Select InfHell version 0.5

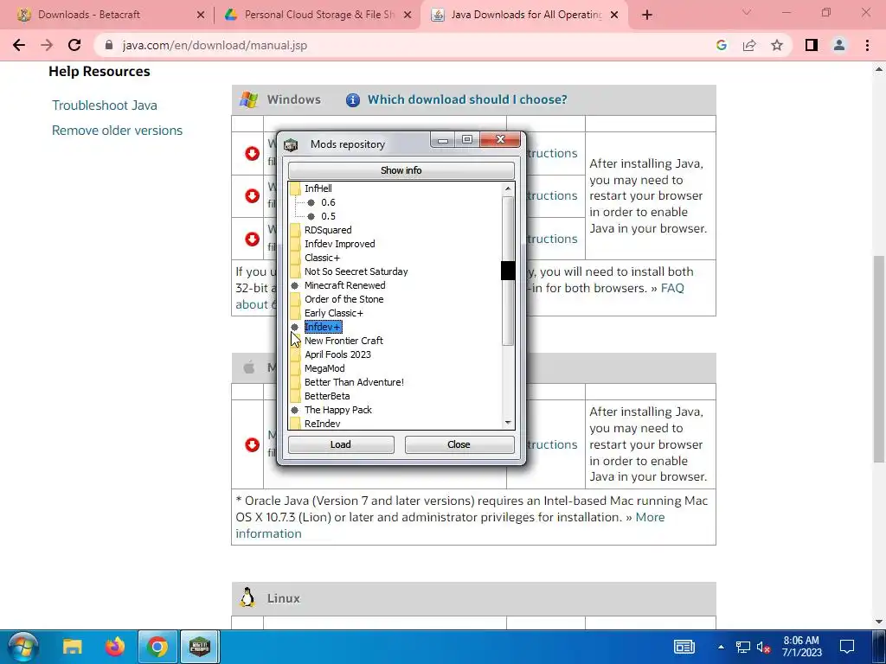click(x=328, y=216)
